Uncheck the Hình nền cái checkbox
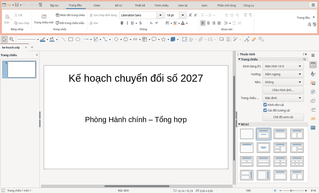This screenshot has width=319, height=193. coord(265,105)
